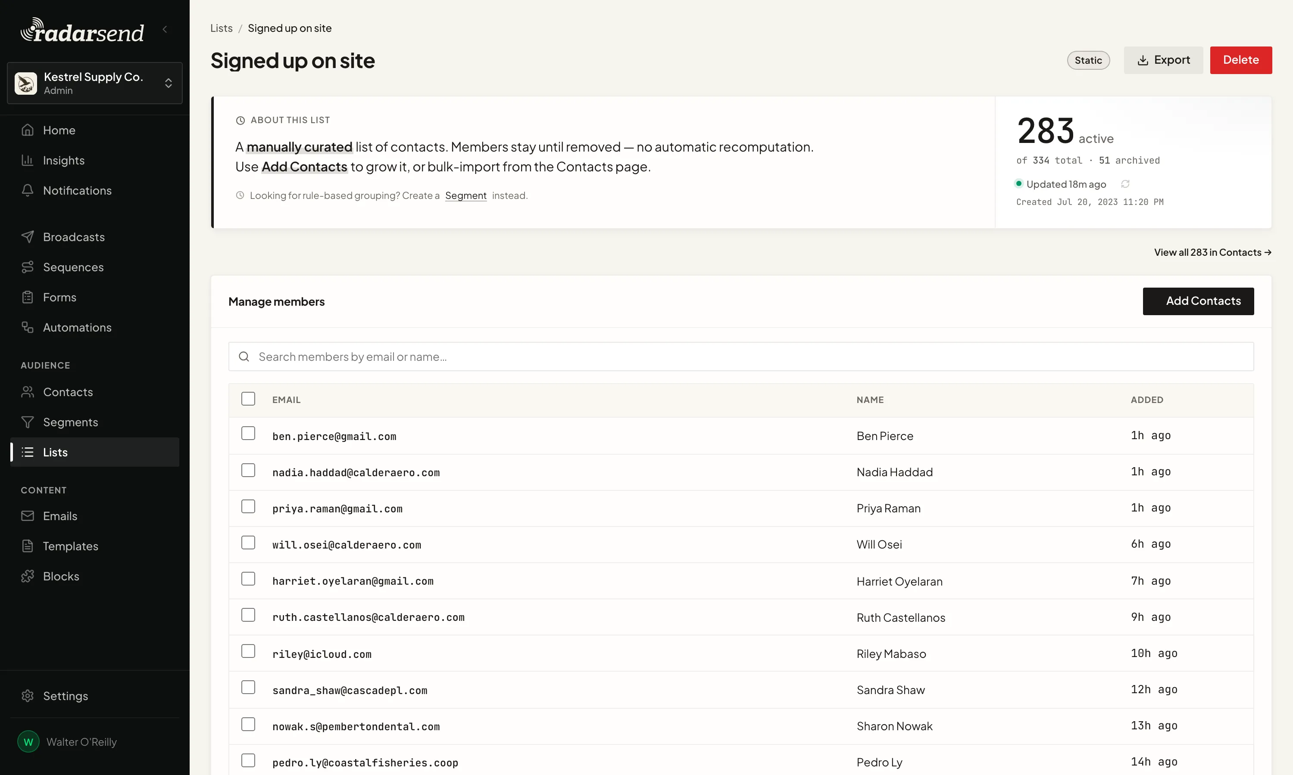Click the refresh icon beside Updated 18m ago

coord(1125,184)
